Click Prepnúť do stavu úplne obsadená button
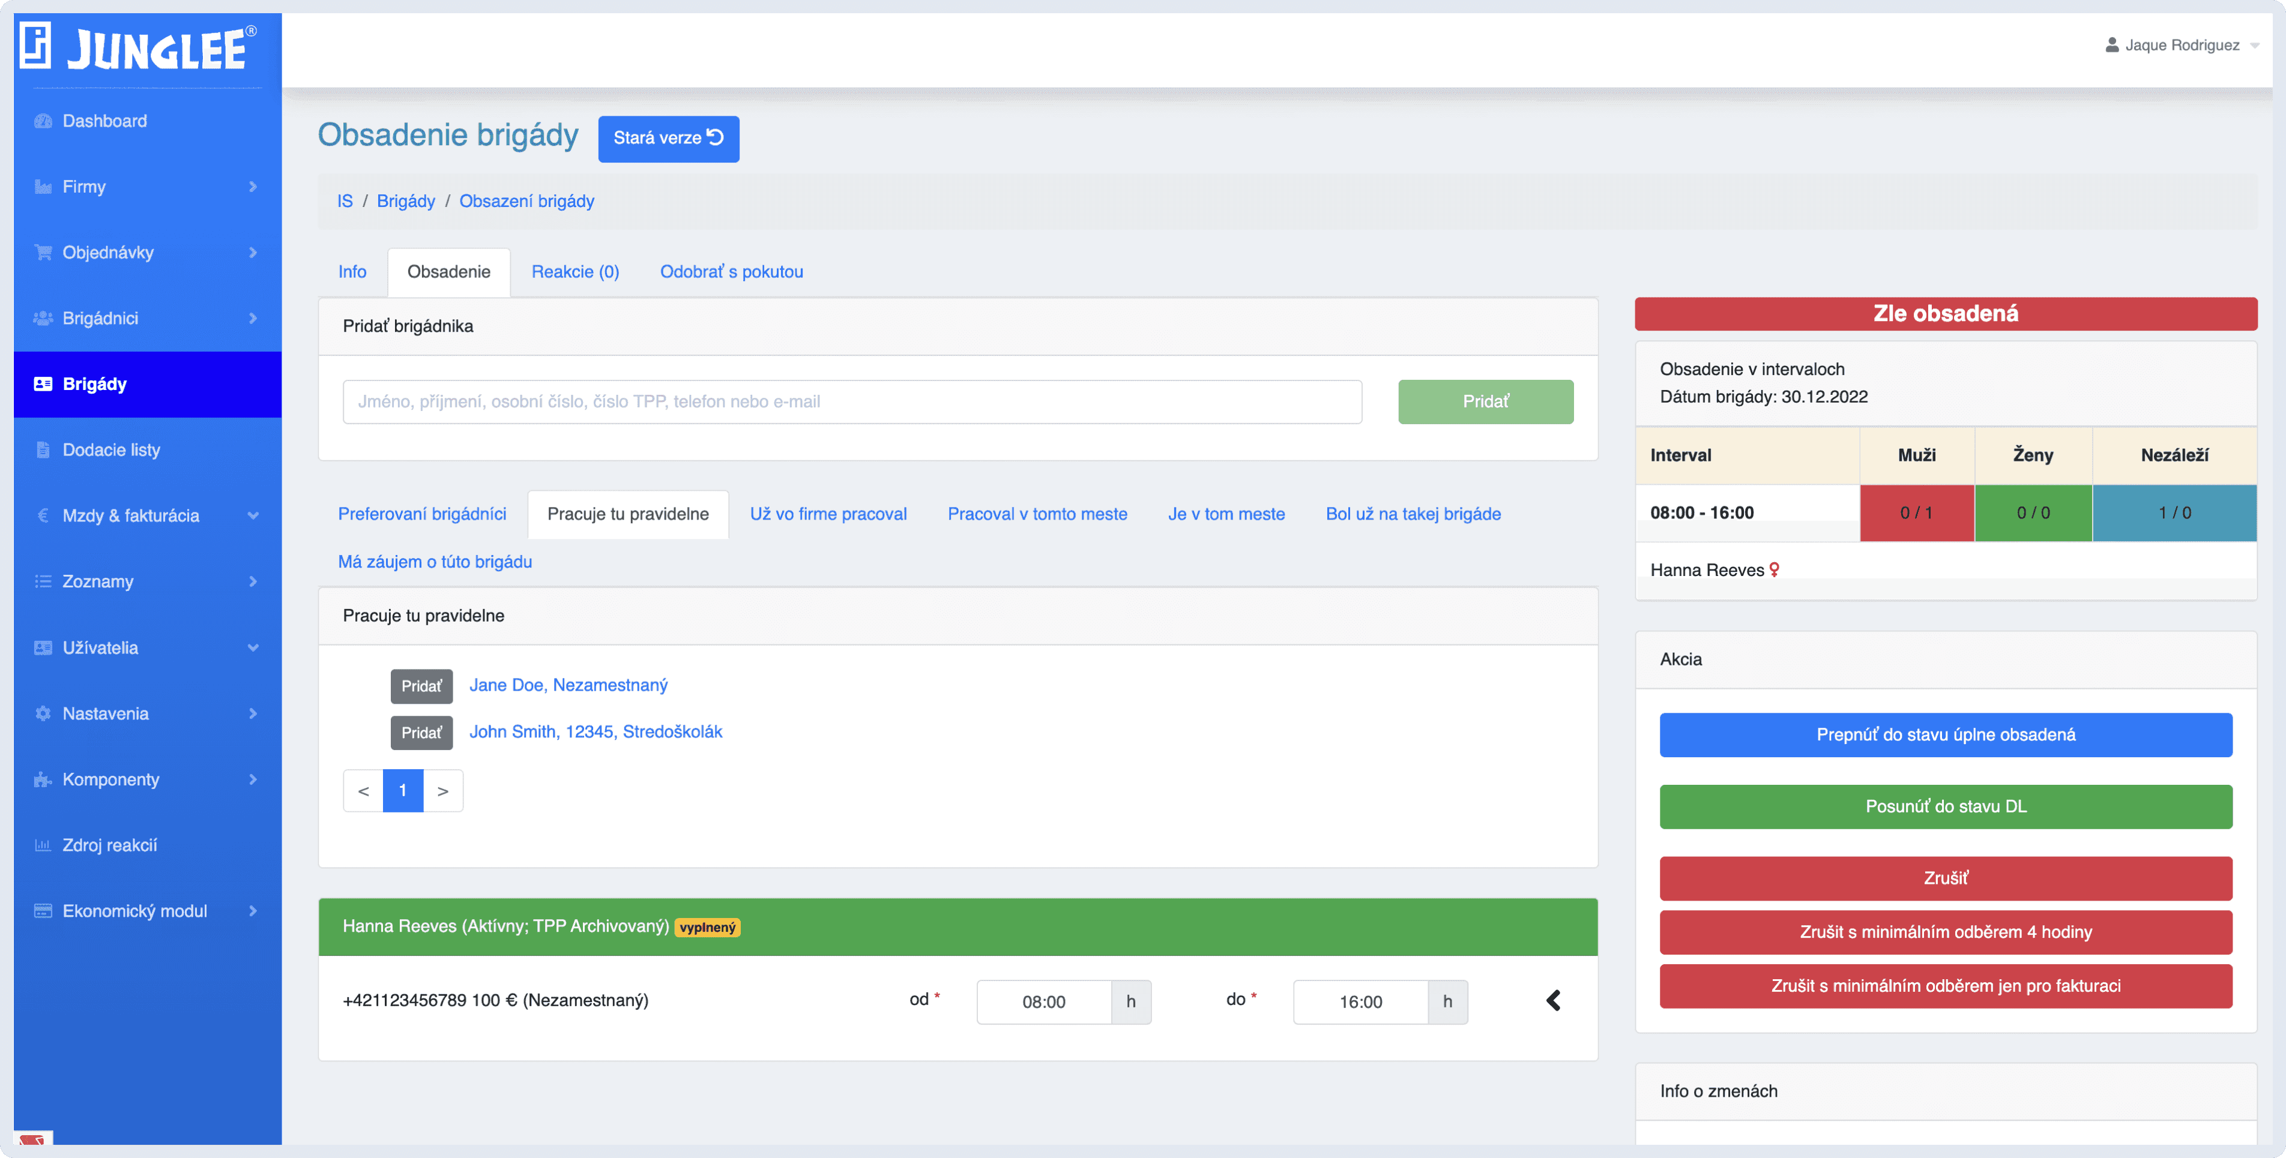The width and height of the screenshot is (2286, 1158). pyautogui.click(x=1945, y=734)
